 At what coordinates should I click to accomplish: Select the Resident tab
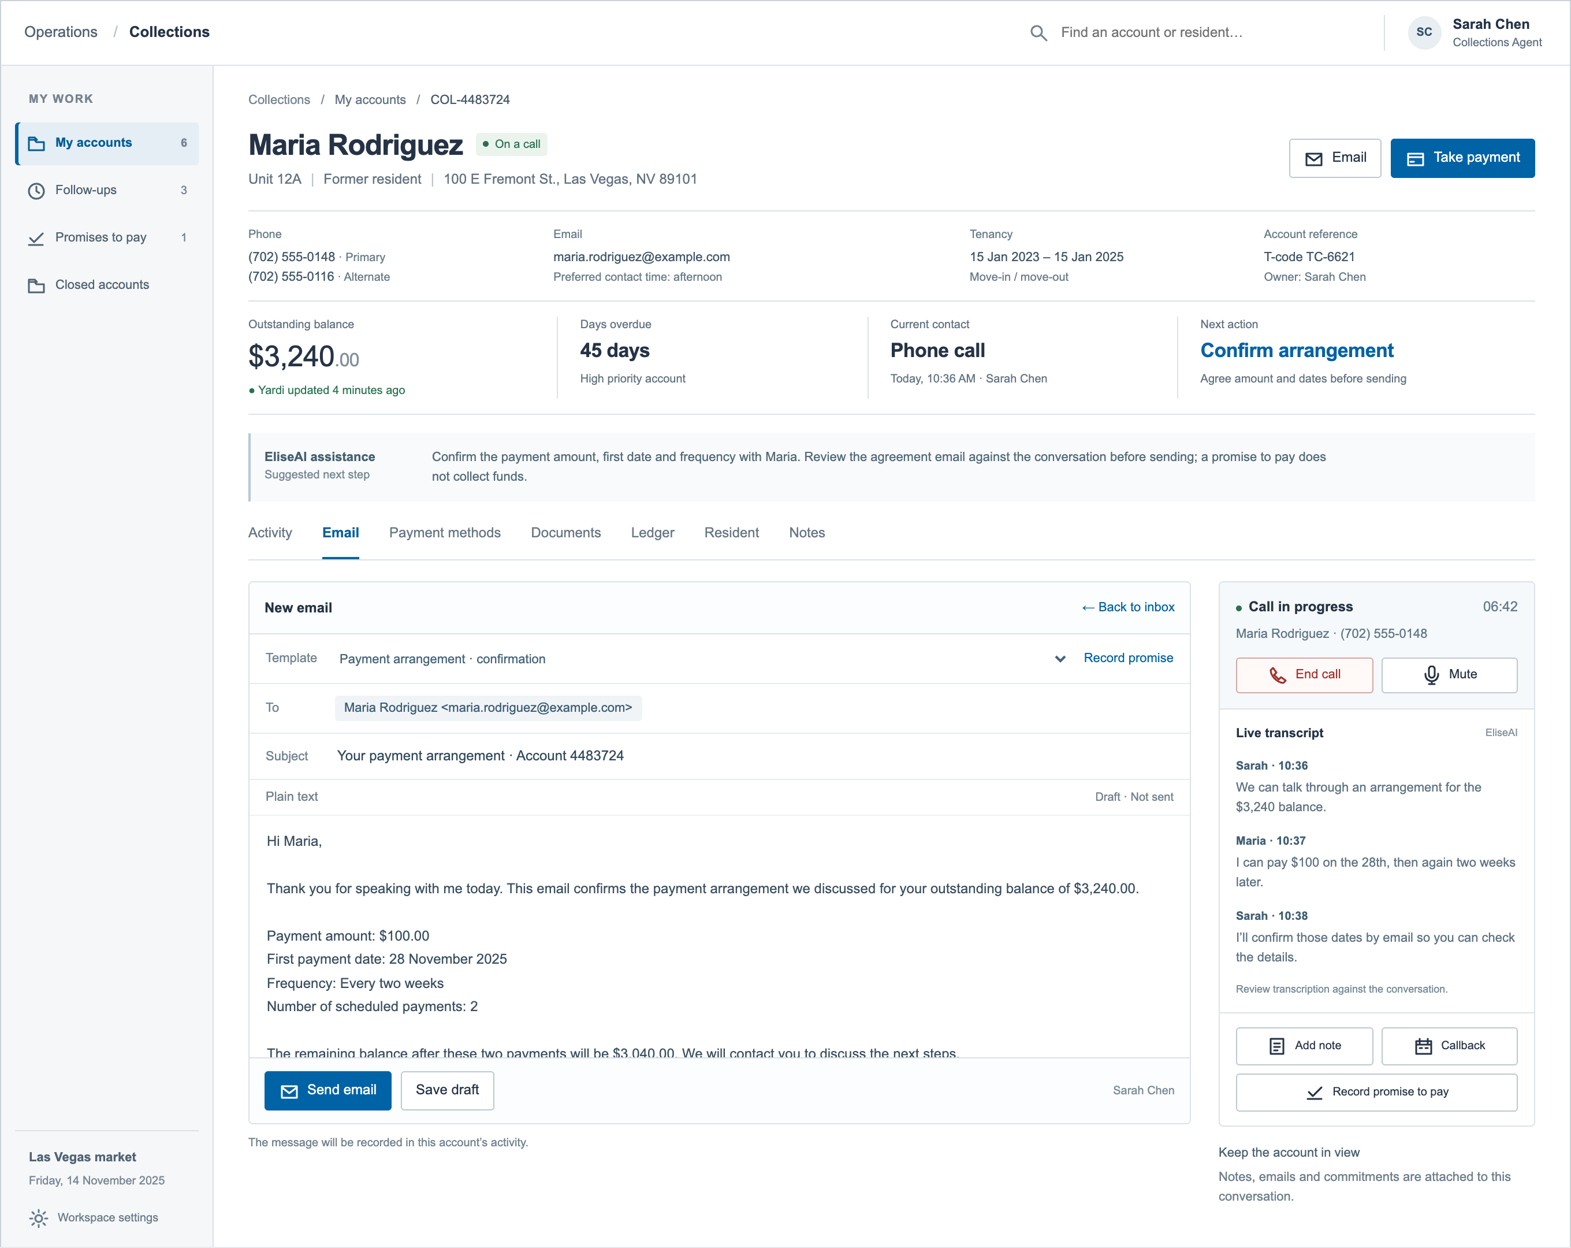(732, 533)
